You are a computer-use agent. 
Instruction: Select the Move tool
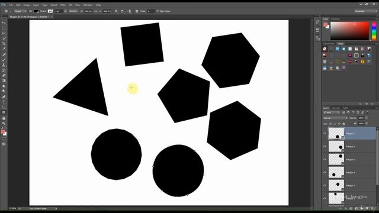click(x=4, y=22)
